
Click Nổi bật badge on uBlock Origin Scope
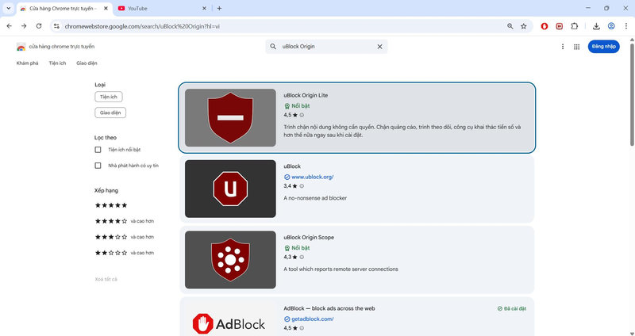(x=297, y=248)
